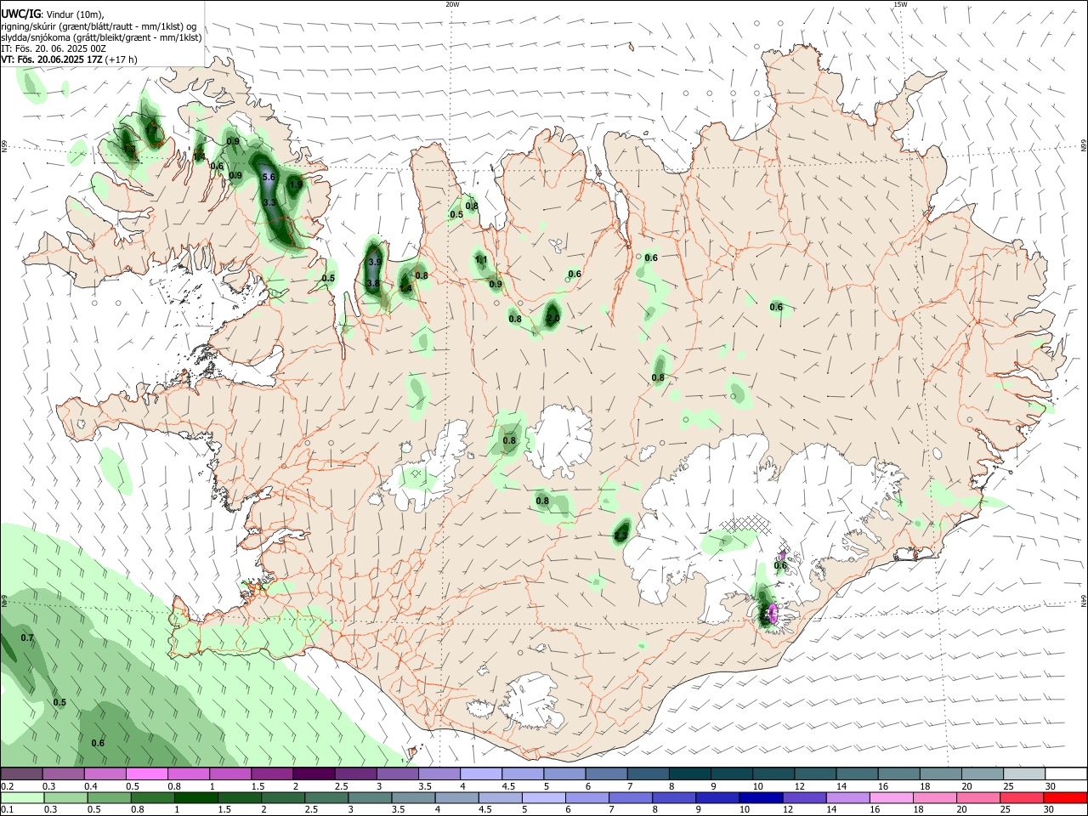Click the 0.8 value left of 2.0
The image size is (1088, 816).
tap(515, 319)
